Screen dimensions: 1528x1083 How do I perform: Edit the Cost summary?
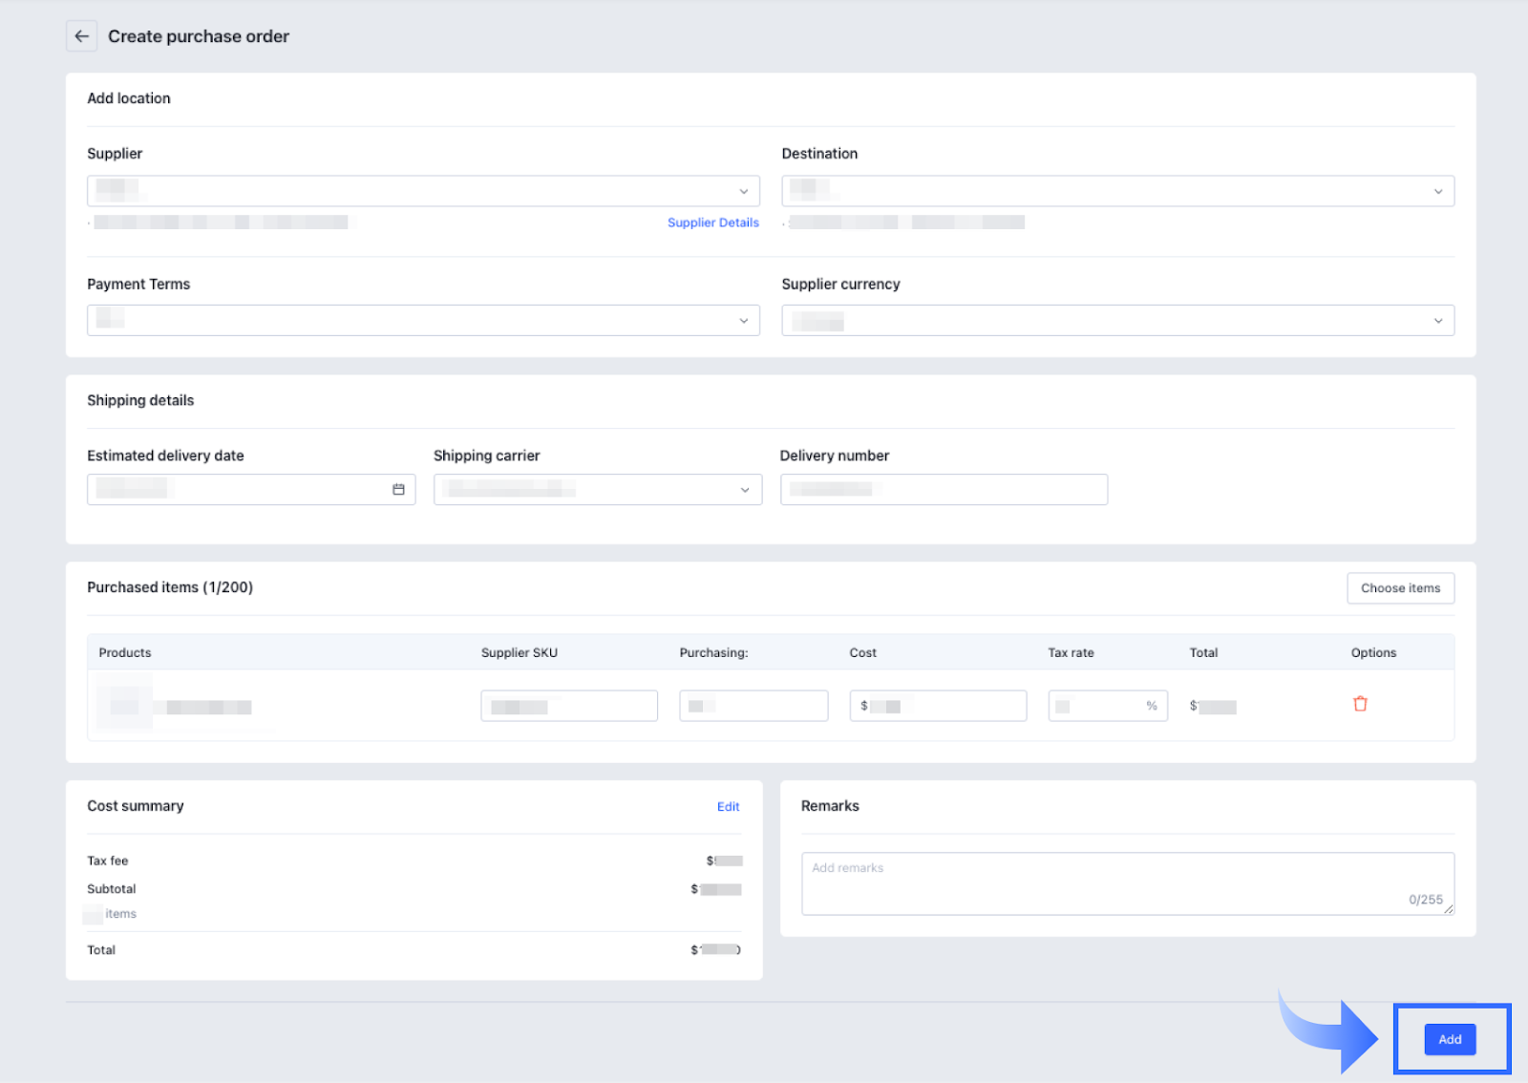(x=728, y=807)
